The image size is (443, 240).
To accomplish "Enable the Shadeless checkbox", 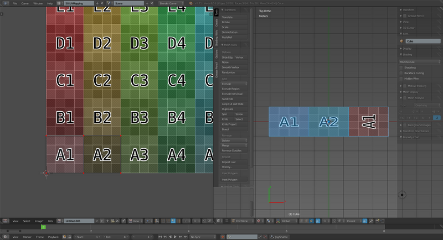I will point(401,67).
